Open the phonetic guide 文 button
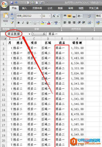The height and width of the screenshot is (147, 102). [56, 23]
